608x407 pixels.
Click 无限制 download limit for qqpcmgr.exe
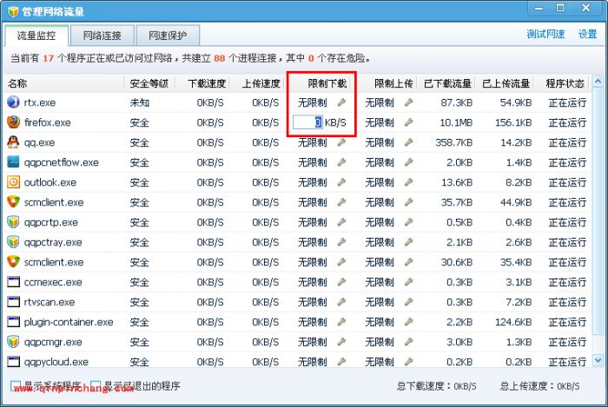[312, 342]
